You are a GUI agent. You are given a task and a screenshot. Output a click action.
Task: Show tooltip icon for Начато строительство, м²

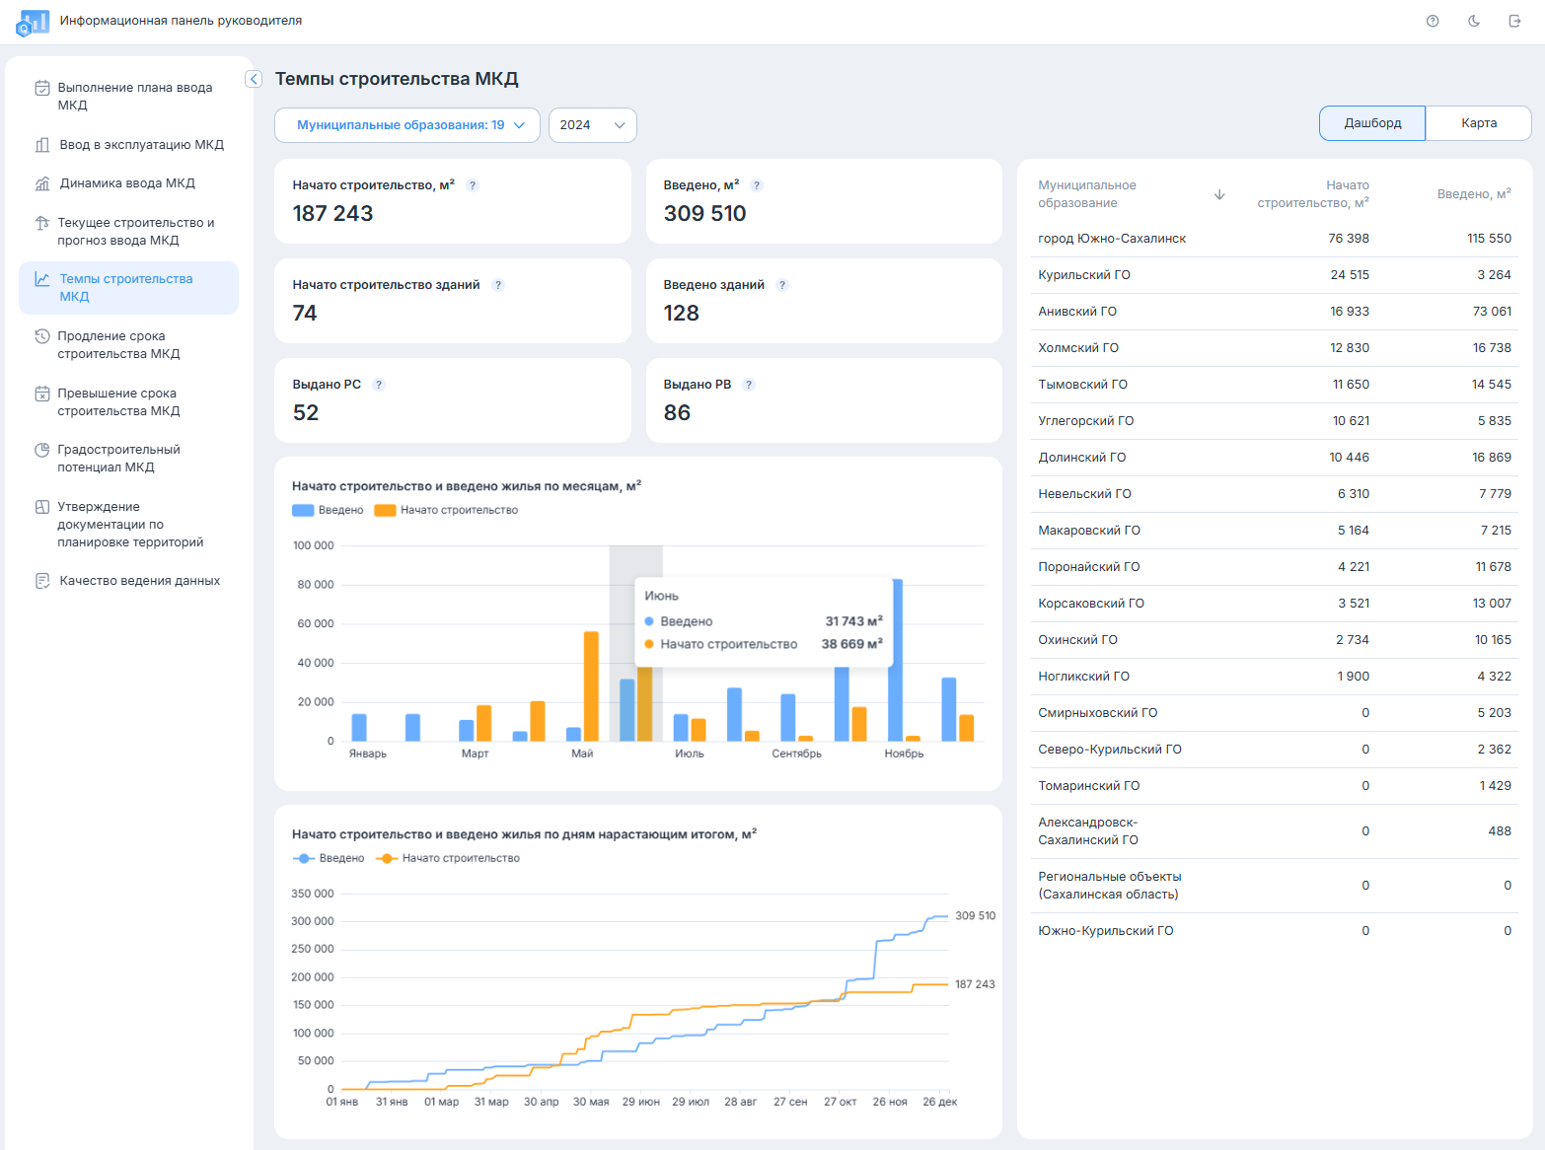tap(473, 185)
